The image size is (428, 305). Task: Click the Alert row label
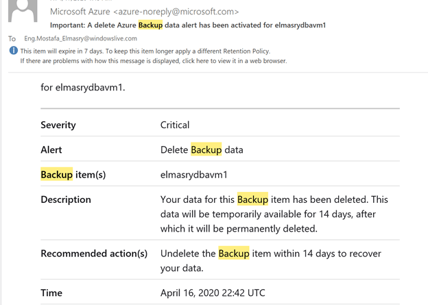(x=51, y=150)
